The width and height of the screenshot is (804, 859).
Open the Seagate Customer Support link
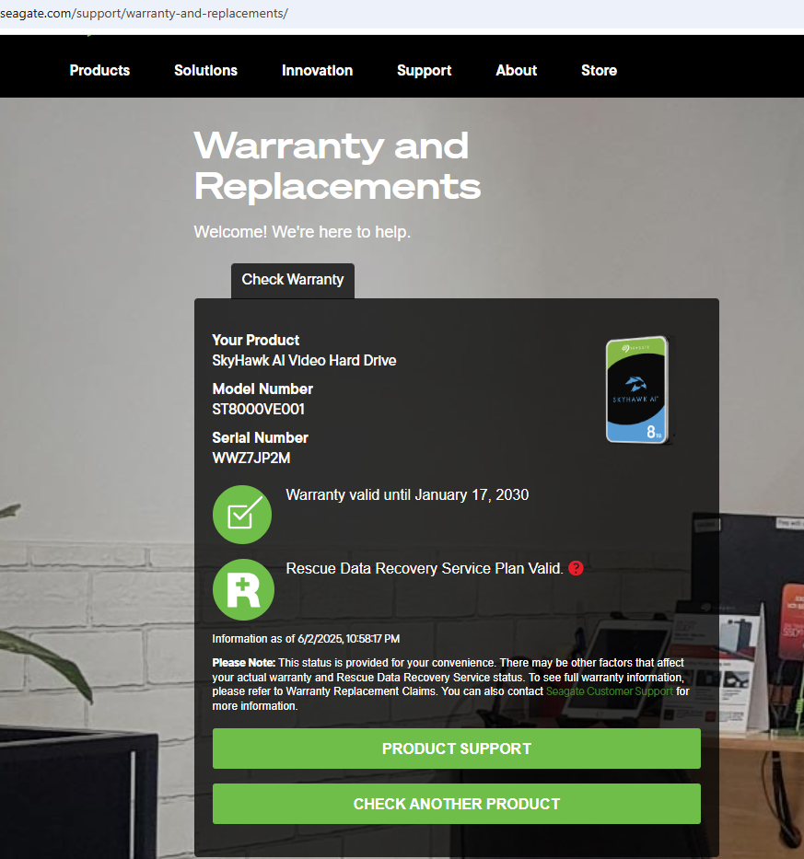[x=610, y=691]
